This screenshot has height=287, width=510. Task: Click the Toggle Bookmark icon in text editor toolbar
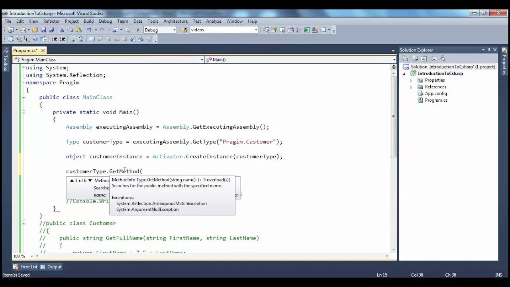[92, 39]
